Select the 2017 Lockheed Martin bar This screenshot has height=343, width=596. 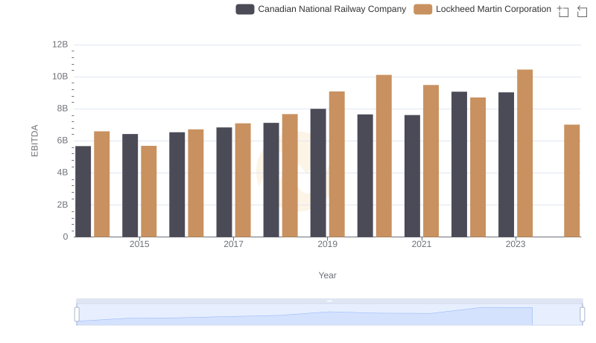tap(243, 180)
